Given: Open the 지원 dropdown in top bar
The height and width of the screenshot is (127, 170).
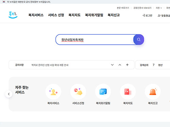Looking at the screenshot, I should point(159,8).
